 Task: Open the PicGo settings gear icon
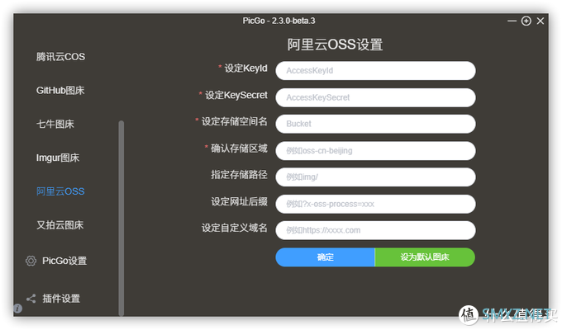31,261
